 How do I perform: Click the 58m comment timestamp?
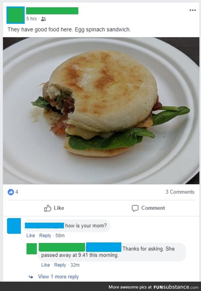pos(60,236)
